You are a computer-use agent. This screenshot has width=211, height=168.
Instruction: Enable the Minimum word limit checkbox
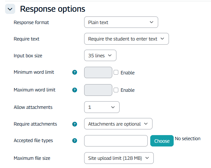116,72
